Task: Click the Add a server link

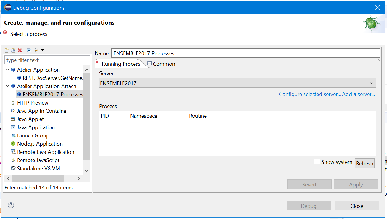Action: coord(358,94)
